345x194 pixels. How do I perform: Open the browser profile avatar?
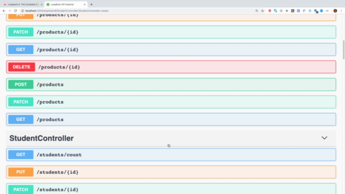point(335,11)
